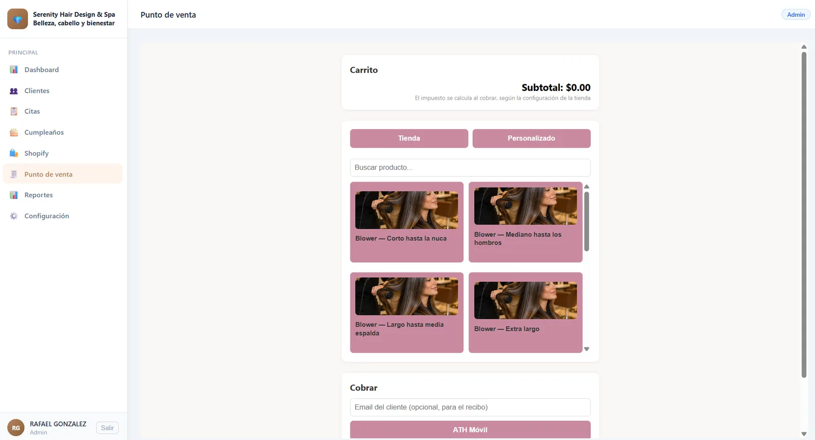Image resolution: width=815 pixels, height=440 pixels.
Task: Click the page scrollbar up arrow
Action: coord(804,47)
